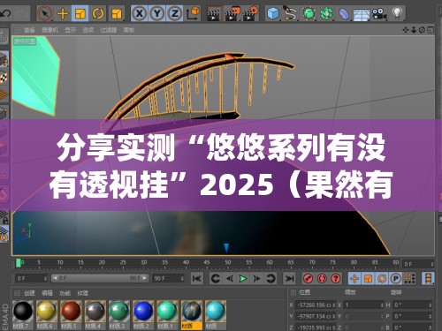The width and height of the screenshot is (442, 331).
Task: Open the viewport 过滤器 menu
Action: click(109, 30)
